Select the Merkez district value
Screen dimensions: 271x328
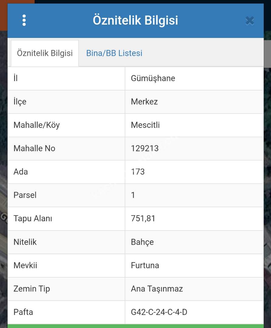[x=144, y=101]
